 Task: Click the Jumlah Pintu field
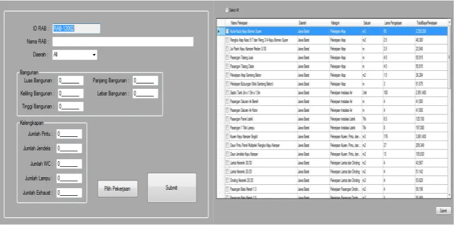[69, 134]
